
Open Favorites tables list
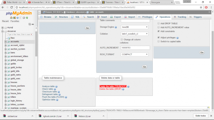15,21
